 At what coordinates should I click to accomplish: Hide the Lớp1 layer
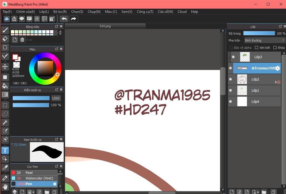tap(230, 90)
